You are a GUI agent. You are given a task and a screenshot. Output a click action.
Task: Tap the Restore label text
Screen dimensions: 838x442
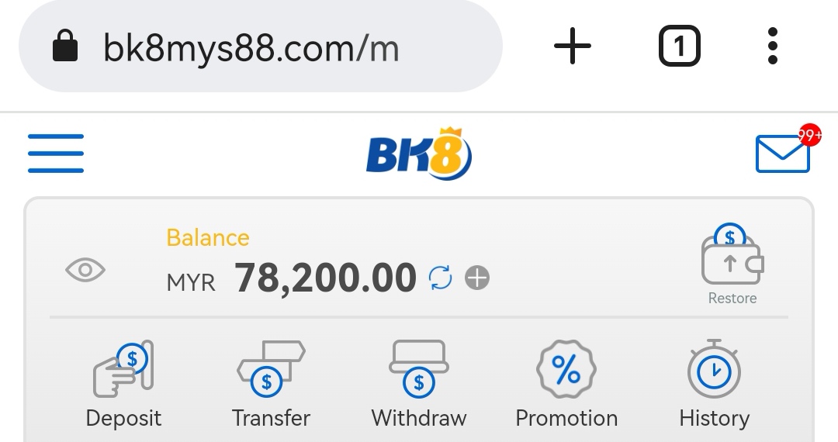(732, 298)
